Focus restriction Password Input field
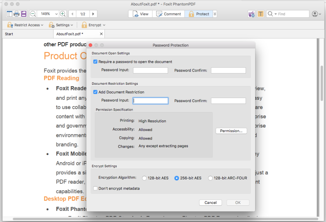 coord(150,101)
